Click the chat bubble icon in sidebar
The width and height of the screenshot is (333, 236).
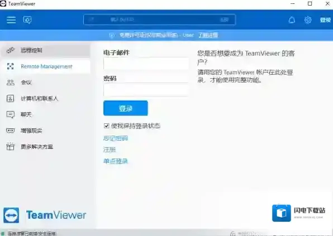(x=11, y=114)
